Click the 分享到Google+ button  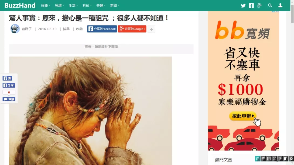[x=132, y=29]
